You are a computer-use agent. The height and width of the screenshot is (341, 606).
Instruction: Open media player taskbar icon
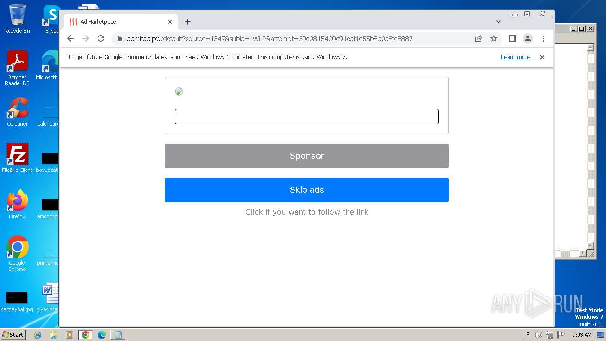coord(70,335)
